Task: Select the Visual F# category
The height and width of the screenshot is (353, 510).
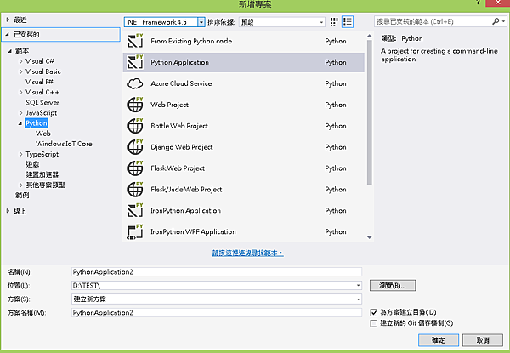Action: pyautogui.click(x=39, y=82)
